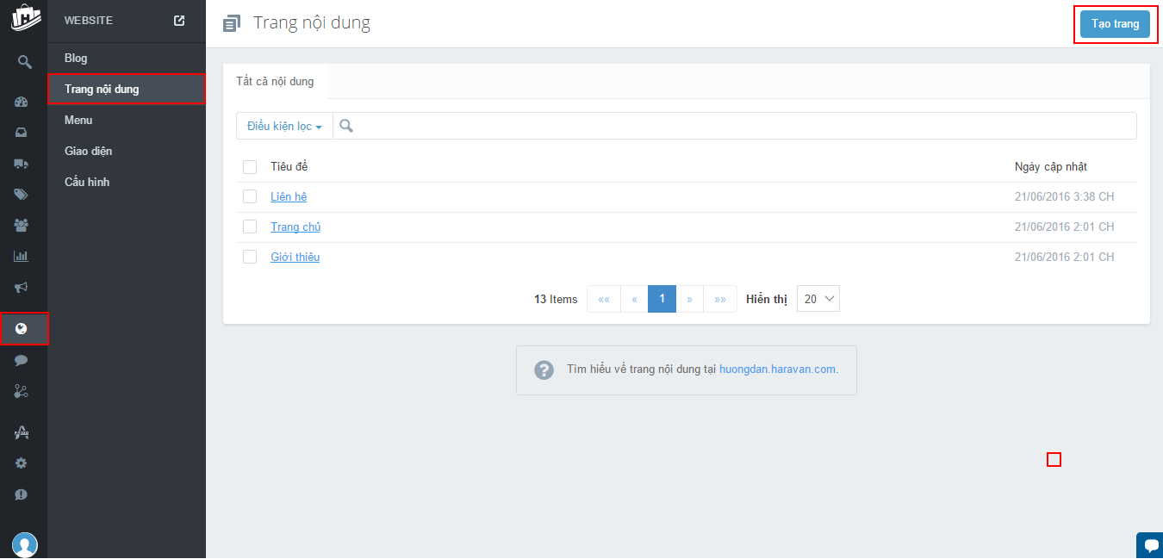Open the customers group icon
Image resolution: width=1163 pixels, height=559 pixels.
(x=22, y=225)
